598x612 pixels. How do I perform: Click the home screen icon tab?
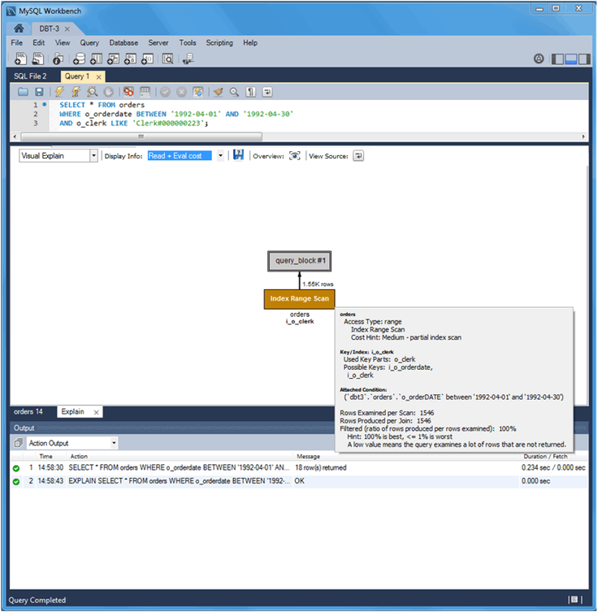coord(19,28)
